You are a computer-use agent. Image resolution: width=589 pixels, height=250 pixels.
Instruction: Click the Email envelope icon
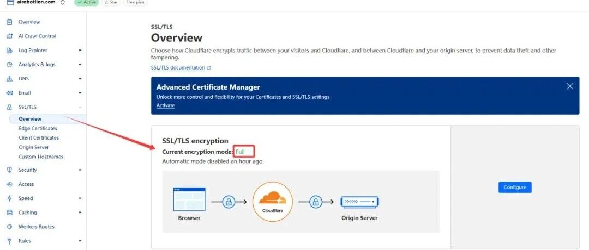click(x=10, y=93)
